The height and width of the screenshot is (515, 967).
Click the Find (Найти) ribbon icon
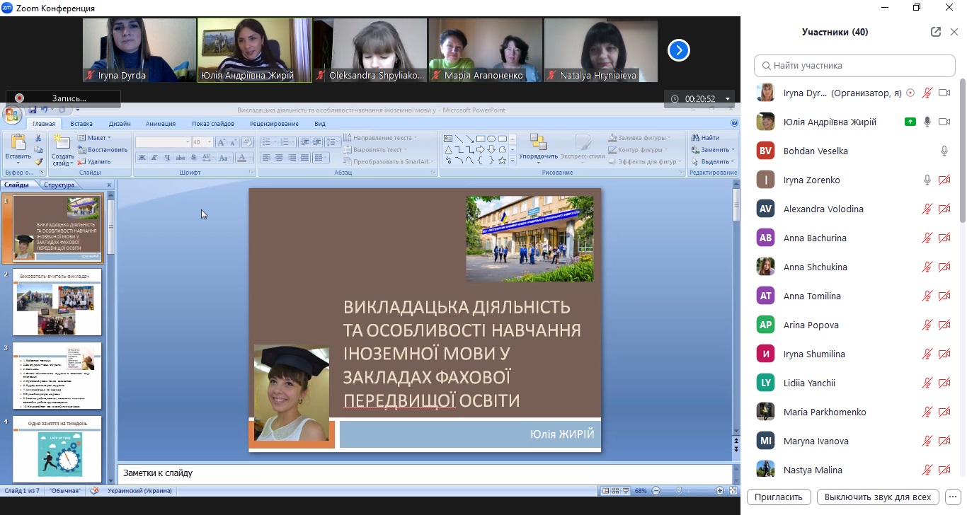pos(705,138)
